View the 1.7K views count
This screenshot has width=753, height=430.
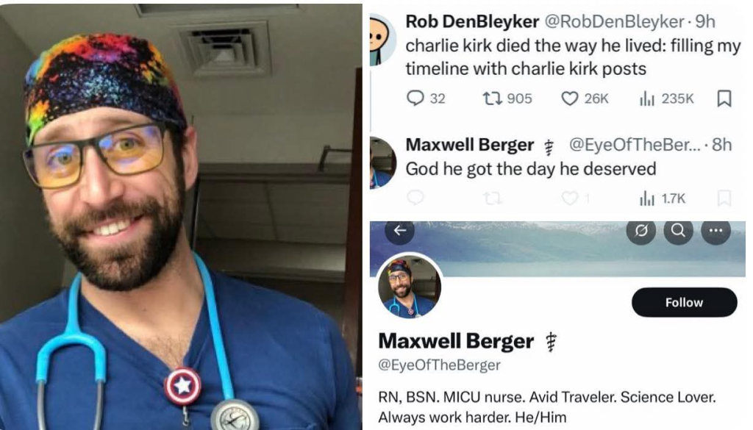tap(663, 198)
